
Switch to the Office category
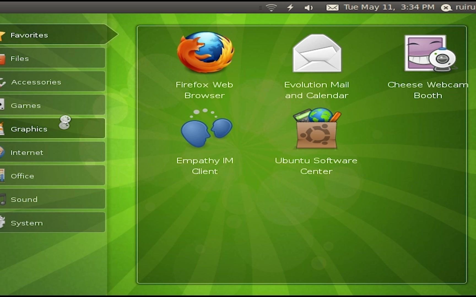tap(52, 175)
